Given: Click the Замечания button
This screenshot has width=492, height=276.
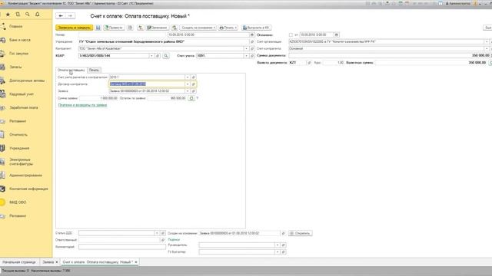Looking at the screenshot, I should [x=157, y=28].
